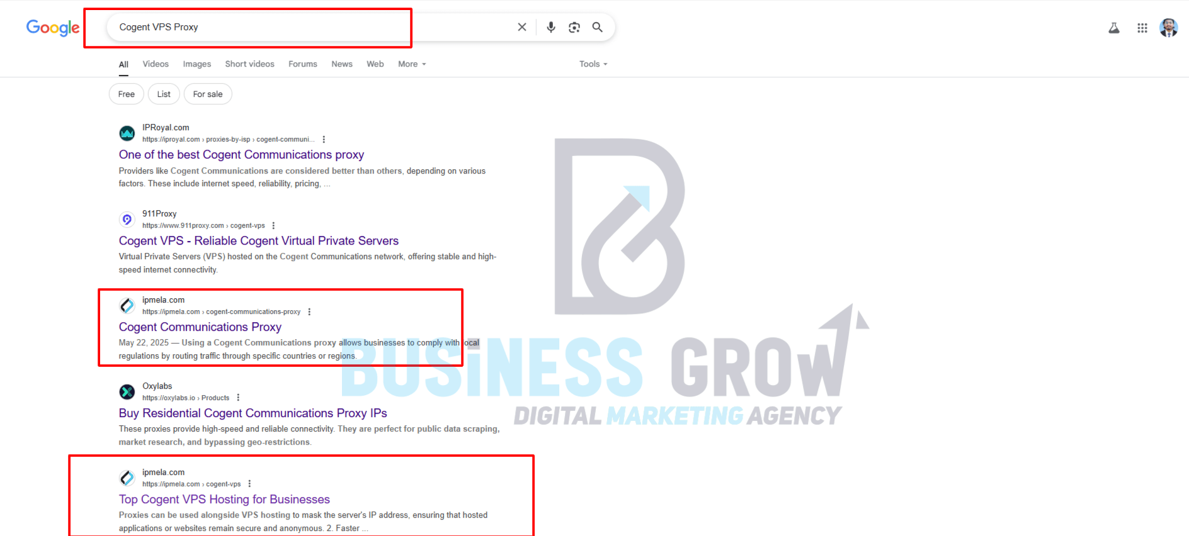Open Buy Residential Cogent Communications Proxy IPs
The width and height of the screenshot is (1189, 536).
click(253, 413)
